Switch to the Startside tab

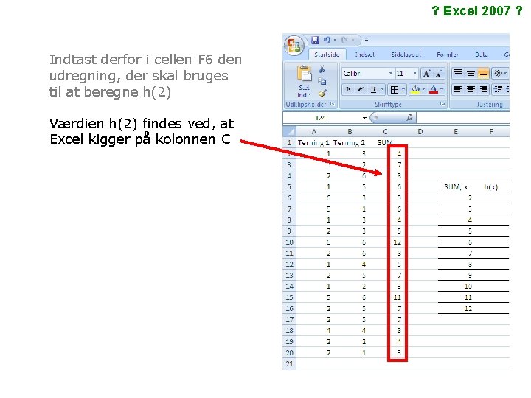(x=327, y=55)
